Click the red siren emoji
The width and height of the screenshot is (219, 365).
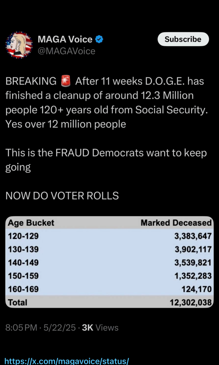[x=65, y=81]
